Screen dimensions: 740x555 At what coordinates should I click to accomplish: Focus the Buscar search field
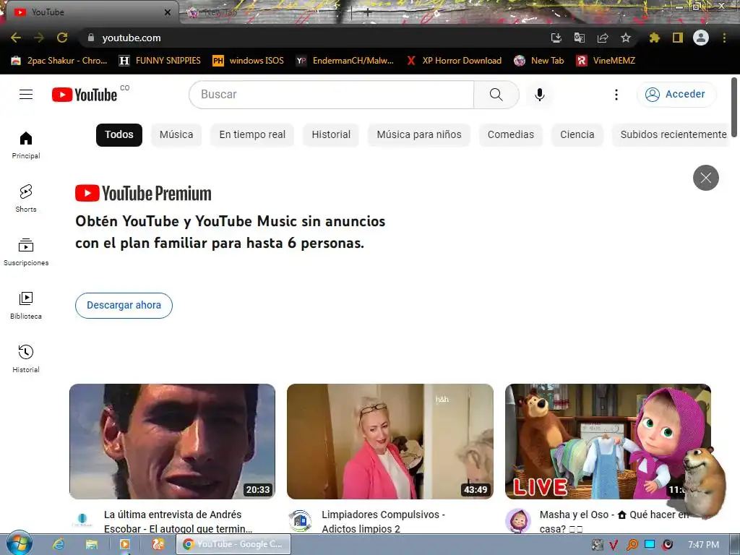[331, 95]
